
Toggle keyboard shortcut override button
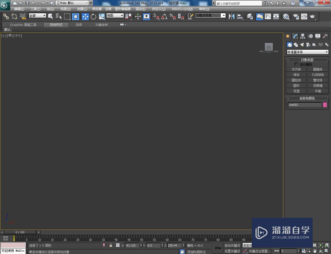pos(146,17)
